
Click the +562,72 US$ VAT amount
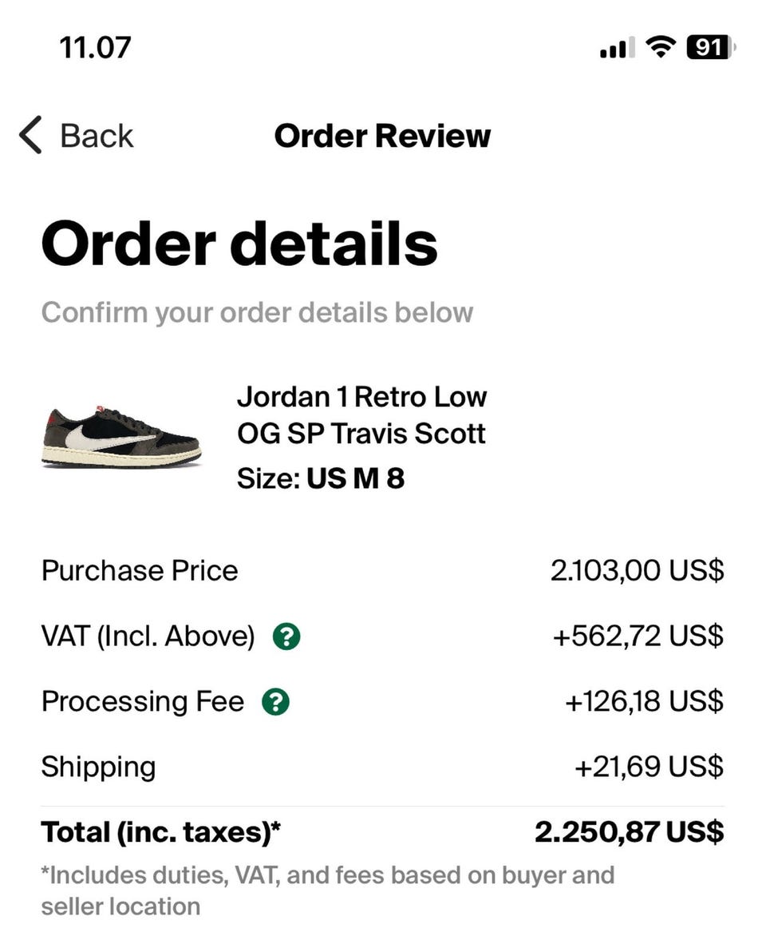(x=638, y=637)
